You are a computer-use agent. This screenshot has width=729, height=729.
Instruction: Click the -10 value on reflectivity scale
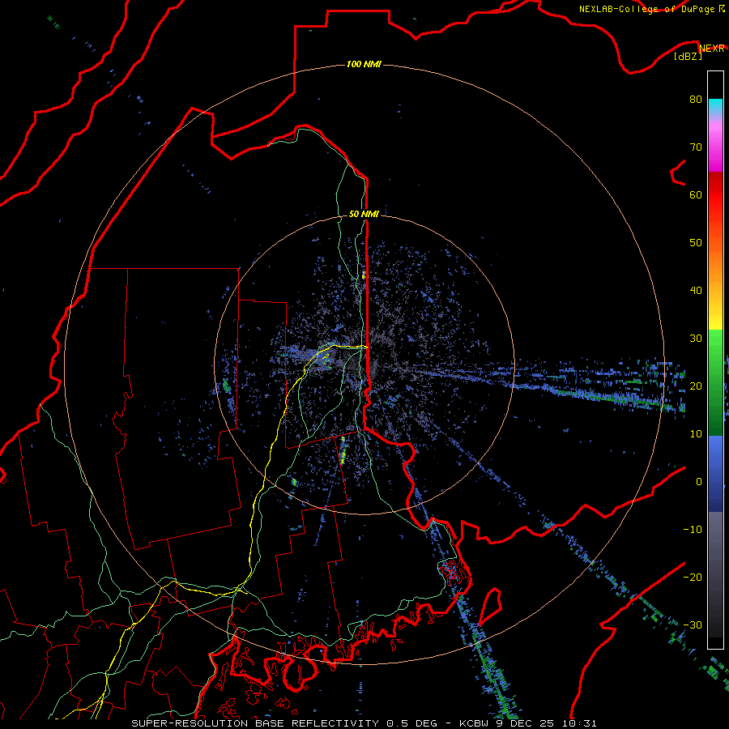tap(693, 530)
